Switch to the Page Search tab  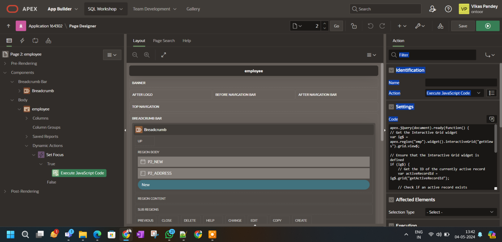tap(164, 41)
